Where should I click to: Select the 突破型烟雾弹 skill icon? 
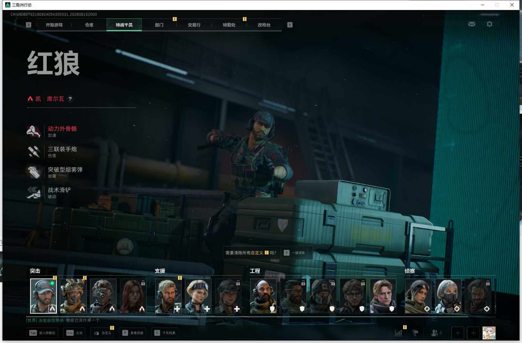pos(34,172)
